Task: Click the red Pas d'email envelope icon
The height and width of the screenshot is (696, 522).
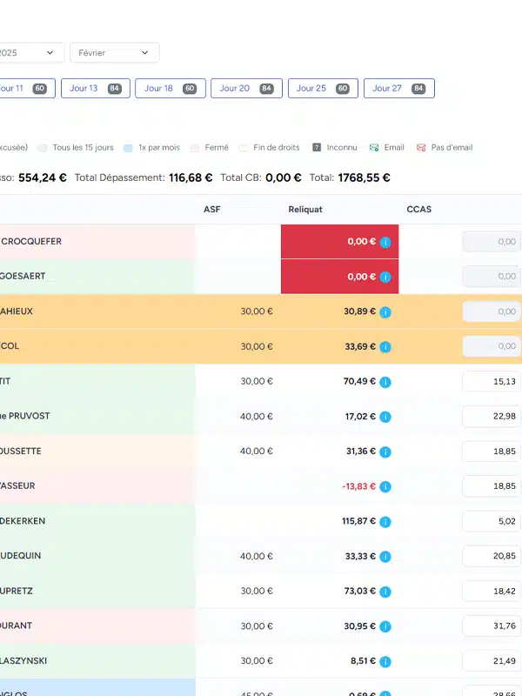Action: 421,147
